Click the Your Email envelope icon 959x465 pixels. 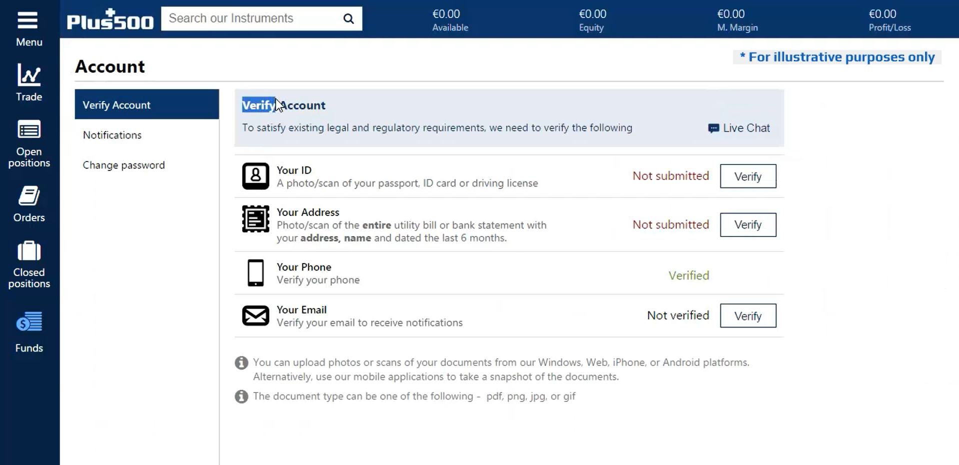(256, 316)
